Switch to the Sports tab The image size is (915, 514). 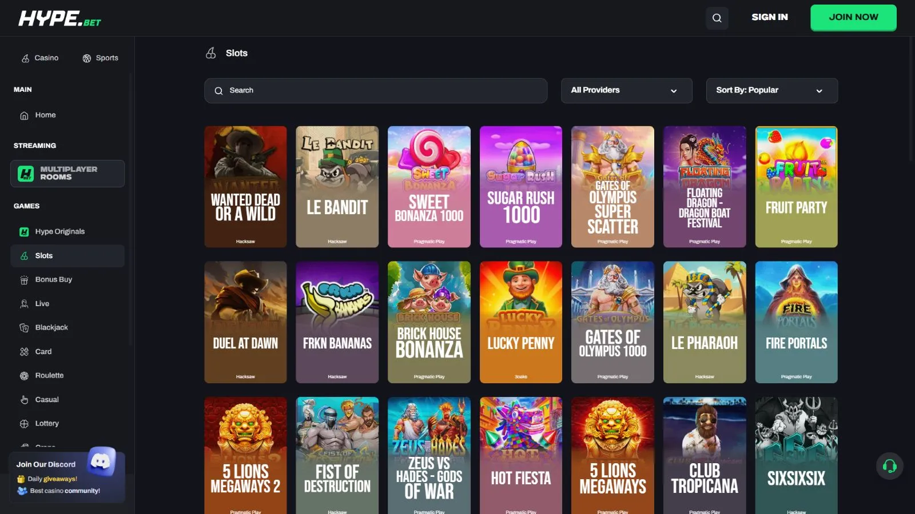101,58
